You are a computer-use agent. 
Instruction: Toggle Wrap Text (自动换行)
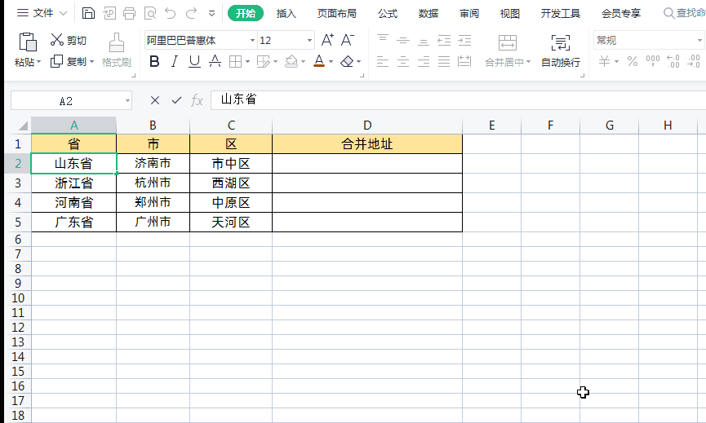pyautogui.click(x=561, y=51)
